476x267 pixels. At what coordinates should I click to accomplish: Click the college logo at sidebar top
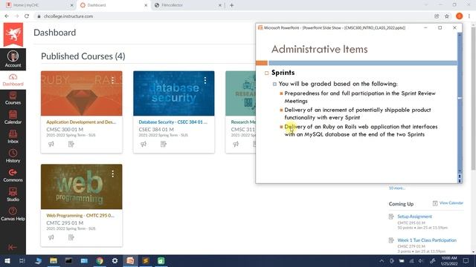coord(13,34)
